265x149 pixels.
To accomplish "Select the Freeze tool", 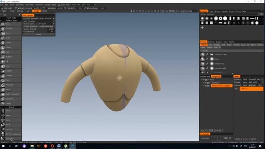I will (11, 103).
